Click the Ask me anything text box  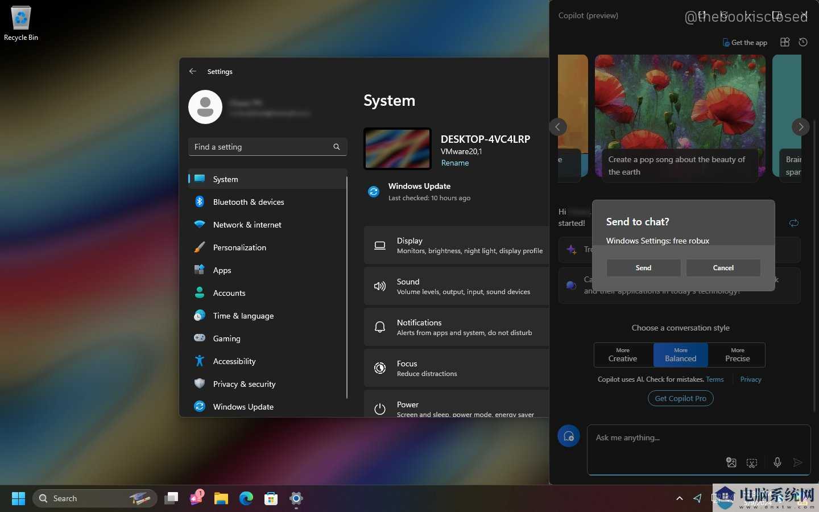point(698,449)
